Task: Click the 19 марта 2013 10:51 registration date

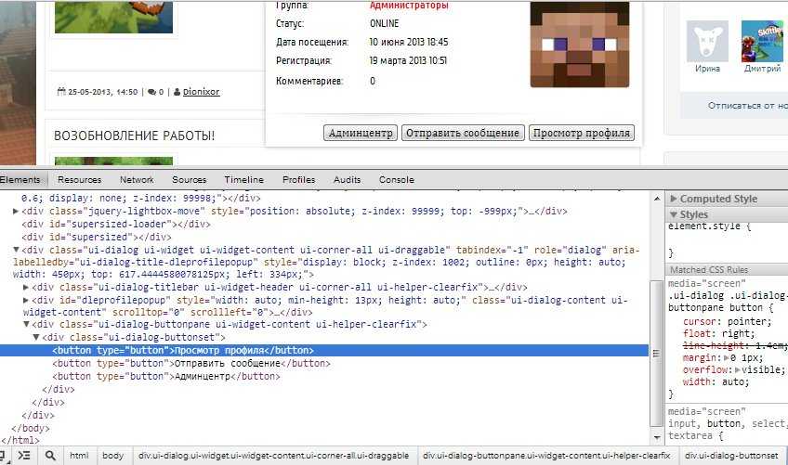Action: point(408,60)
